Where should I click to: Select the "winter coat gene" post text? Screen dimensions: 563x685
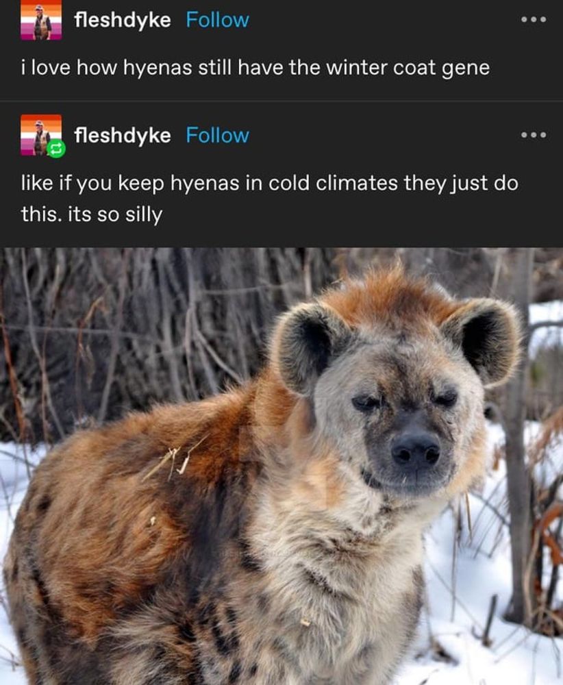255,68
